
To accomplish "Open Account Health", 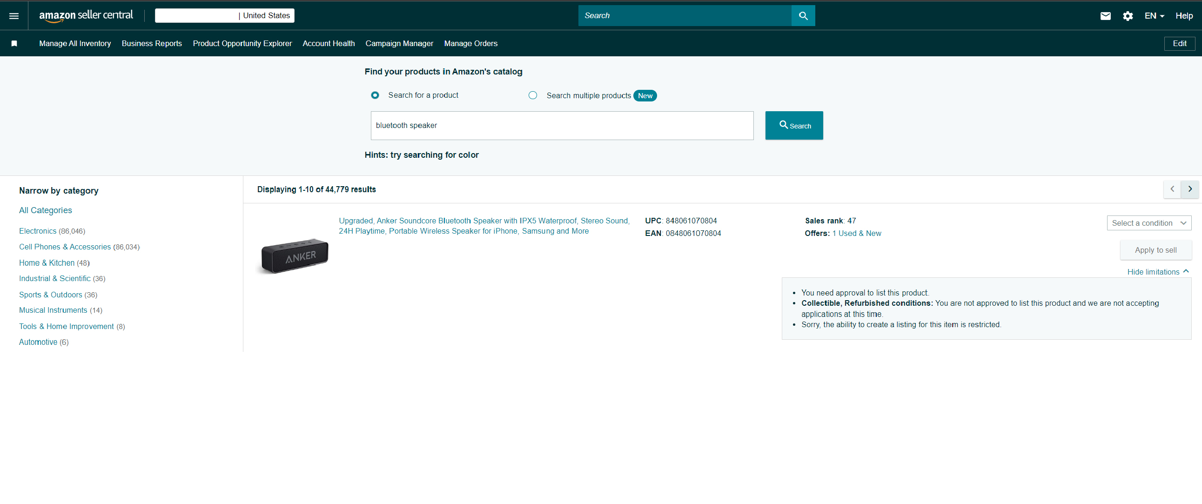I will [x=329, y=43].
